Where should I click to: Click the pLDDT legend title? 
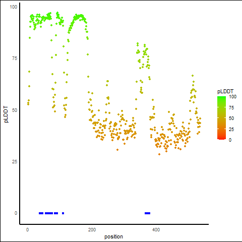(x=225, y=92)
